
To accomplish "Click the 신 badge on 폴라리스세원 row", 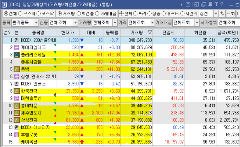I will 17,55.
